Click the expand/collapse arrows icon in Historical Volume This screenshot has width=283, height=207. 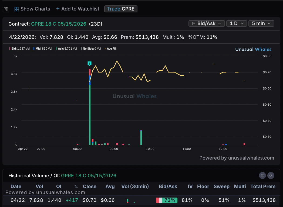point(271,175)
